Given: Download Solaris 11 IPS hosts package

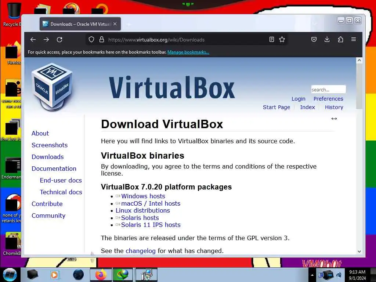Looking at the screenshot, I should 151,225.
